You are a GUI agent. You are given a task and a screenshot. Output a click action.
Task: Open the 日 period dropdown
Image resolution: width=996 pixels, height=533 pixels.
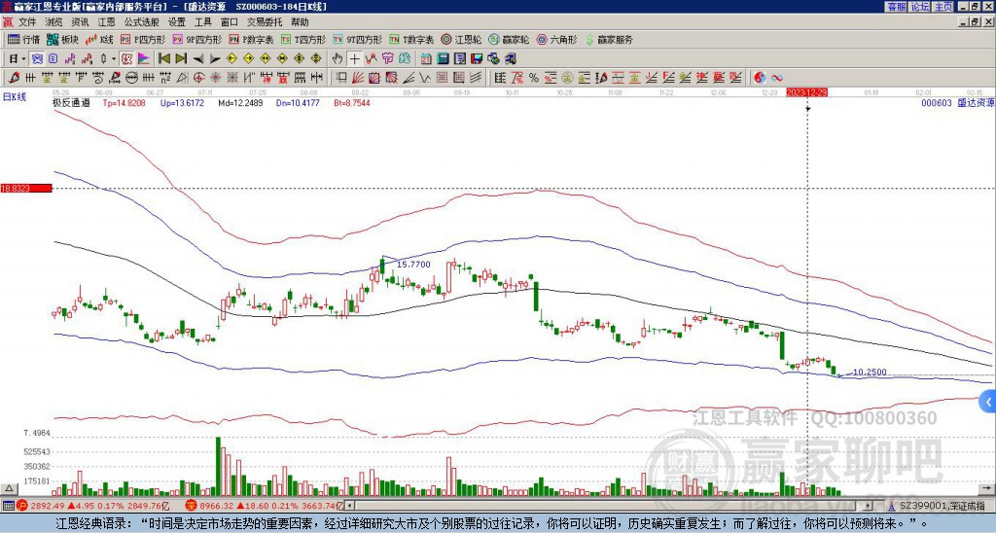pos(18,58)
